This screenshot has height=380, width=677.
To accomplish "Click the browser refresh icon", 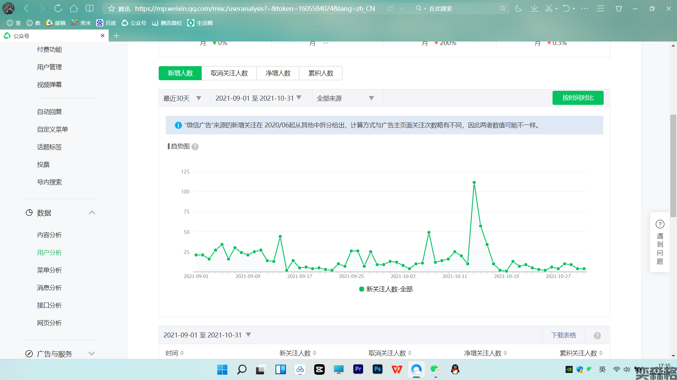I will [58, 8].
